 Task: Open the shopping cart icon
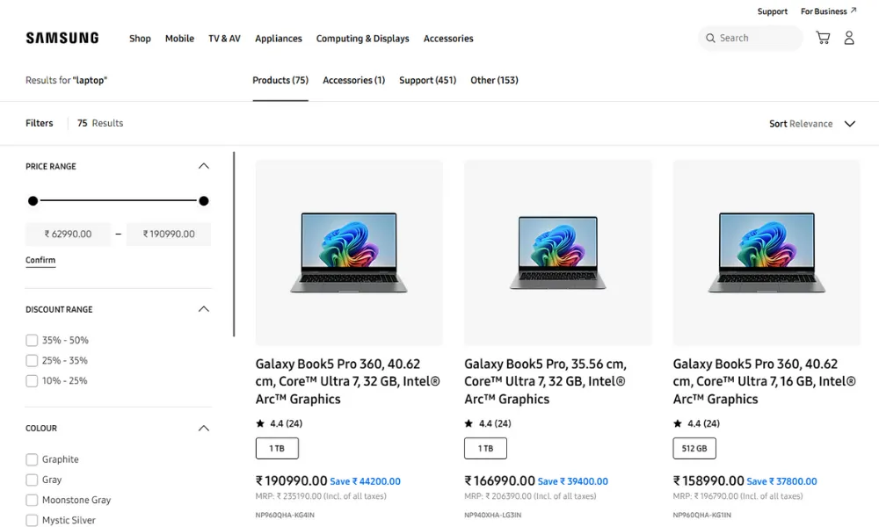click(x=823, y=38)
